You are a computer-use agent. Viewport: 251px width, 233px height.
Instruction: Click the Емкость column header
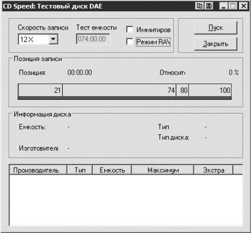pos(112,170)
